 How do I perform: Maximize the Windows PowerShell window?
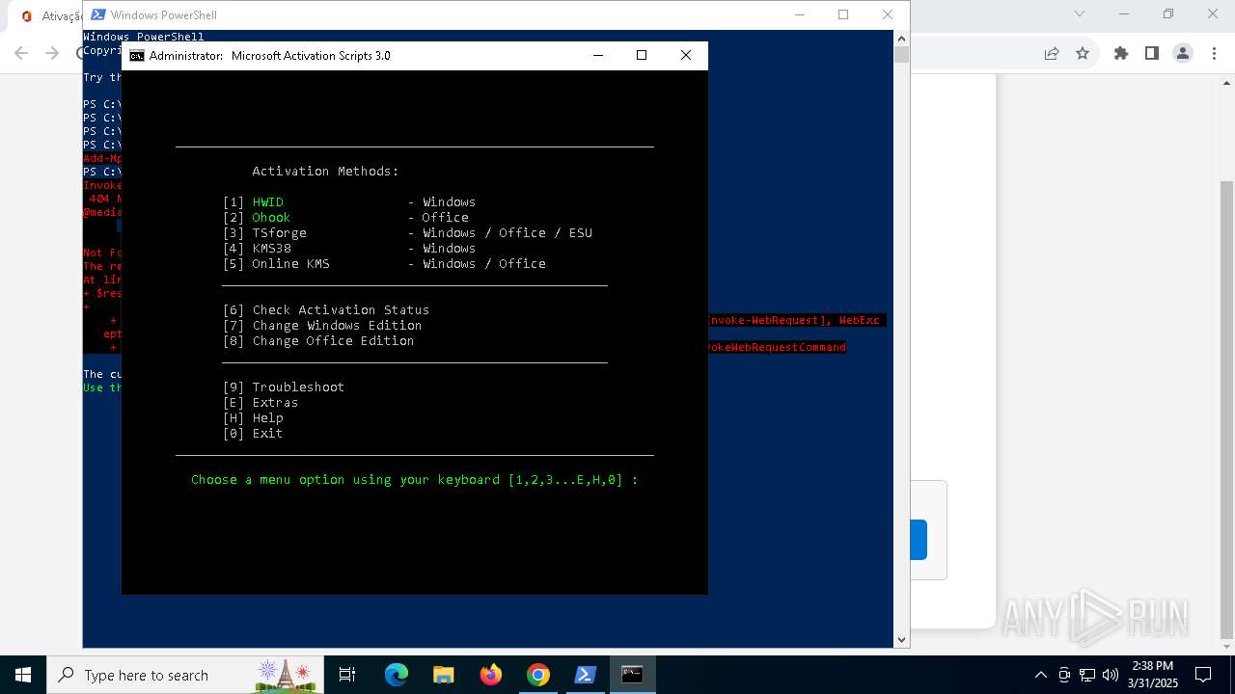843,14
